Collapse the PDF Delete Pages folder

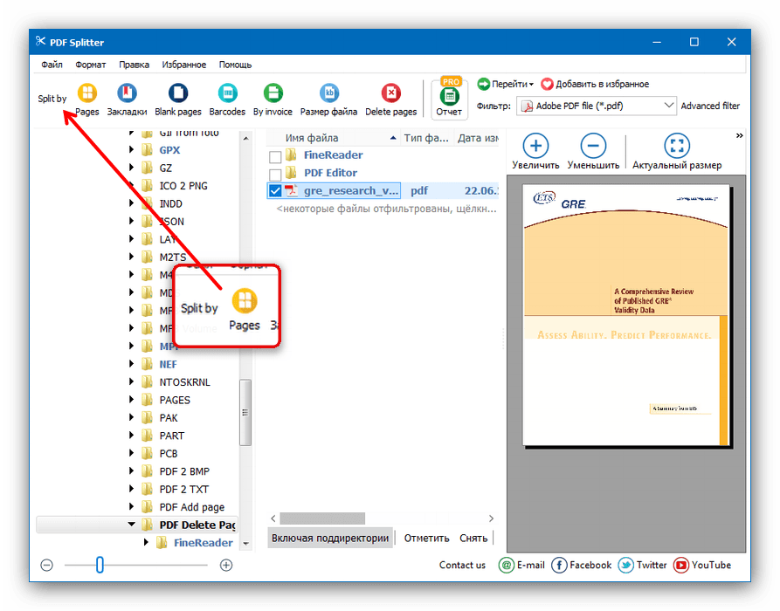click(x=131, y=524)
